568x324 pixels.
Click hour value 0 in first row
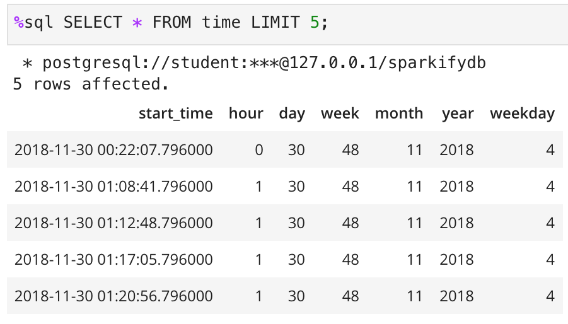pos(258,150)
